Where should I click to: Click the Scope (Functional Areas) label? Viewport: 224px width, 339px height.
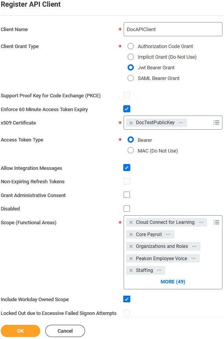click(x=28, y=222)
